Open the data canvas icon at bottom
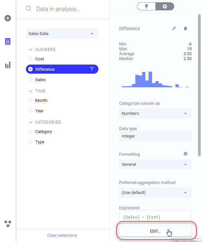 (x=8, y=223)
